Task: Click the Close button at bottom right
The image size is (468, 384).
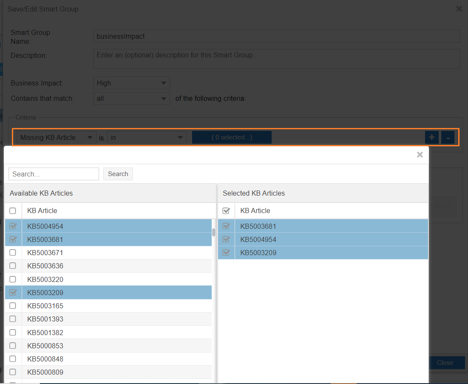Action: click(445, 363)
